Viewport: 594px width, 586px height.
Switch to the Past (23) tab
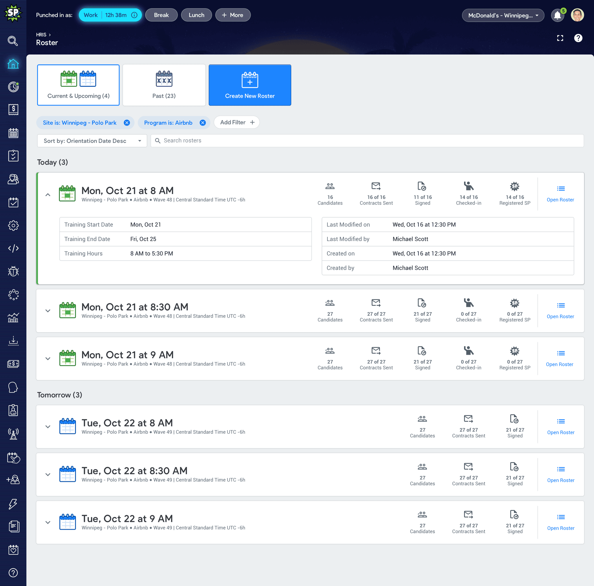click(164, 85)
